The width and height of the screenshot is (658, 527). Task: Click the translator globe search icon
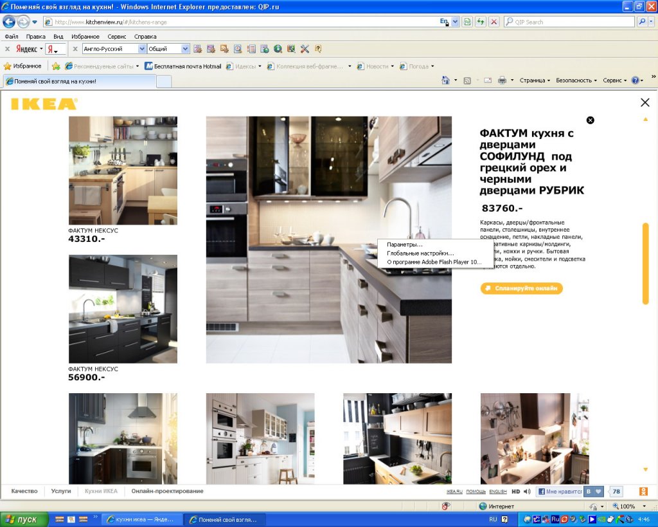click(278, 49)
